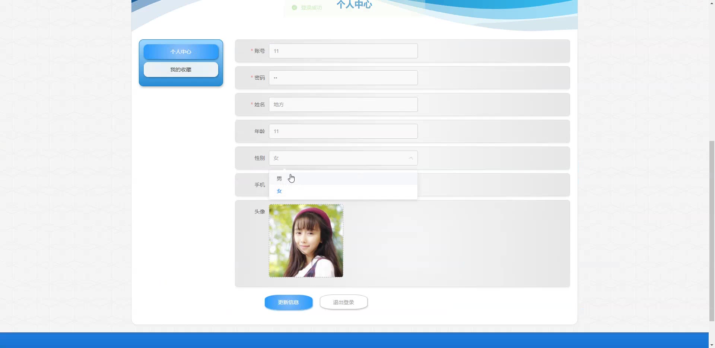The image size is (715, 348).
Task: Click the 头像 field label
Action: coord(260,212)
